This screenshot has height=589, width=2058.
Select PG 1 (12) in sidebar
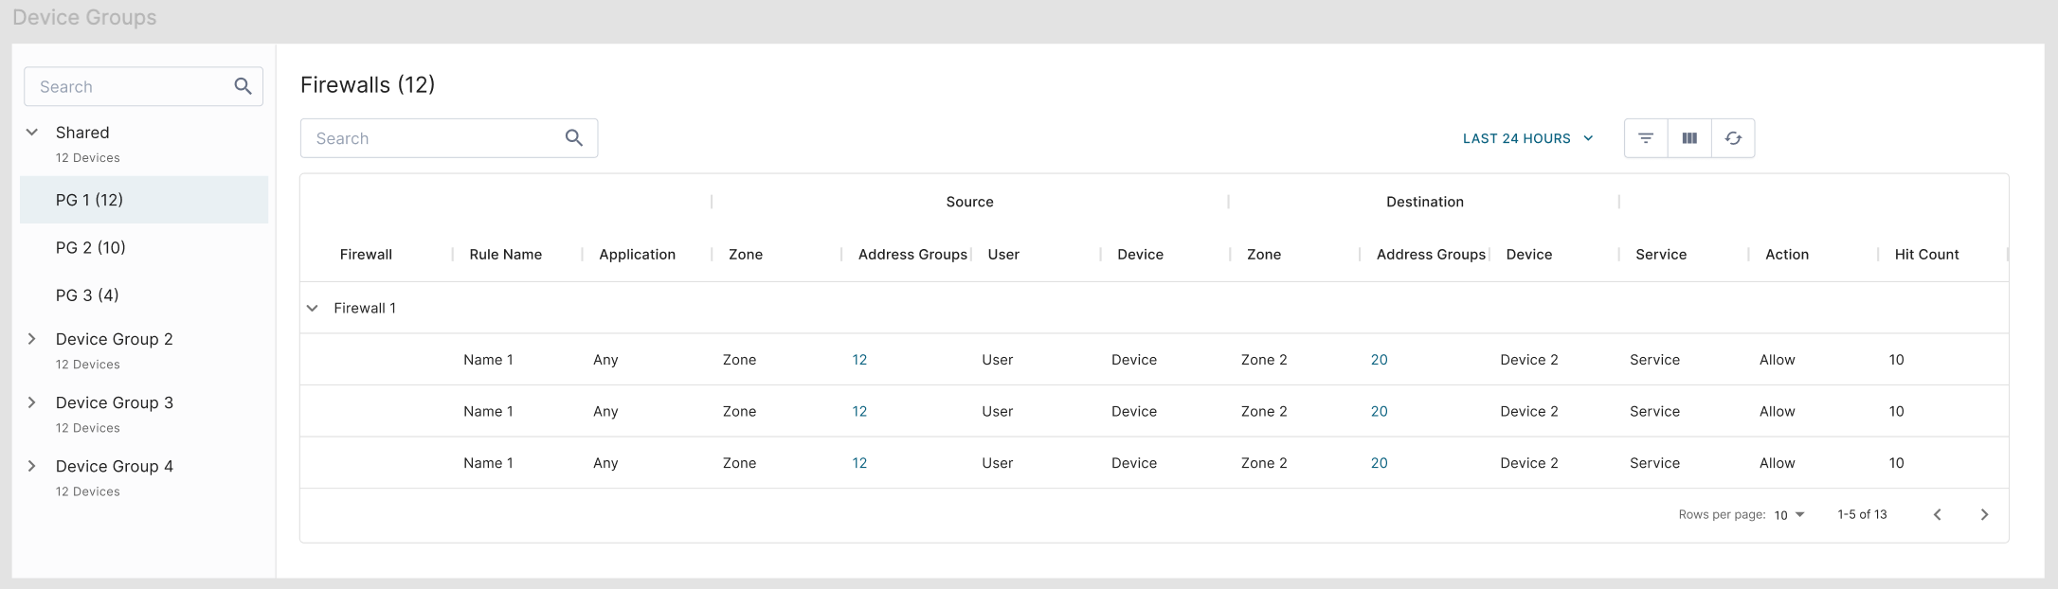pyautogui.click(x=144, y=200)
